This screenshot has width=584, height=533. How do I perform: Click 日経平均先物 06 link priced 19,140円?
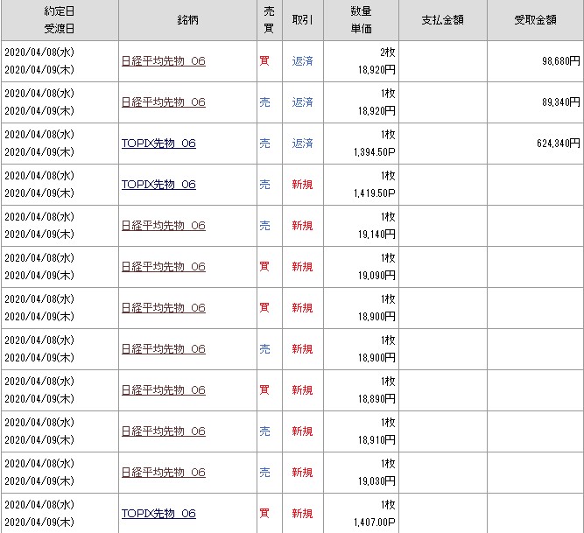coord(163,226)
